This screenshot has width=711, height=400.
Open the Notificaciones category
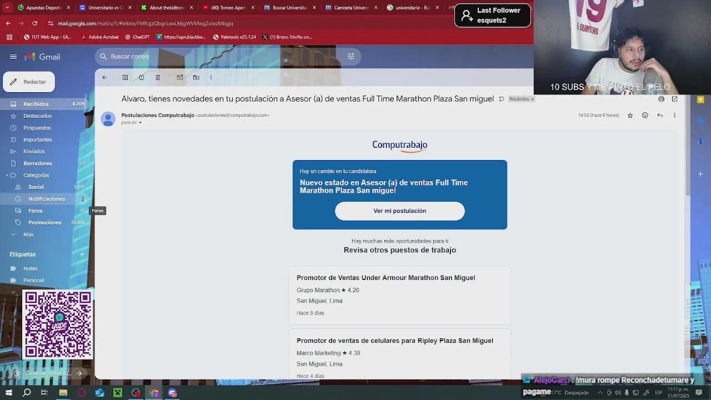pyautogui.click(x=47, y=199)
